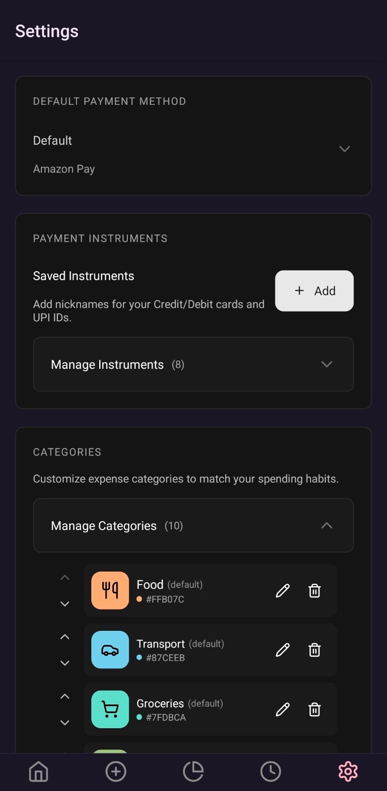Open the pie chart analytics icon
Viewport: 387px width, 791px height.
click(193, 771)
